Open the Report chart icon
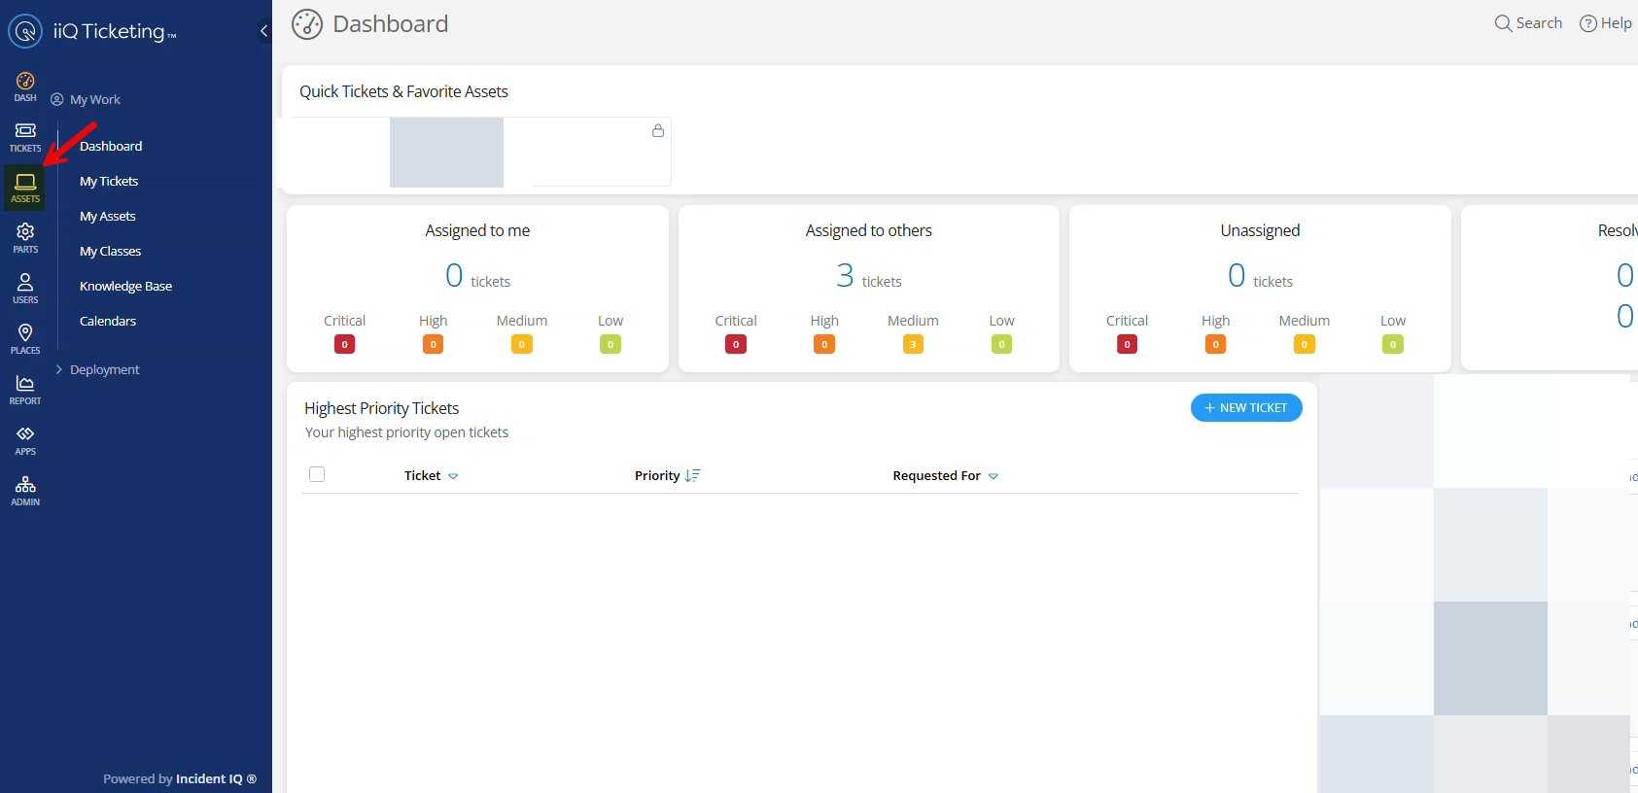 coord(25,390)
